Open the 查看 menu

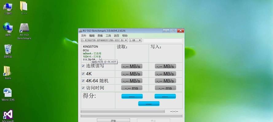click(100, 36)
